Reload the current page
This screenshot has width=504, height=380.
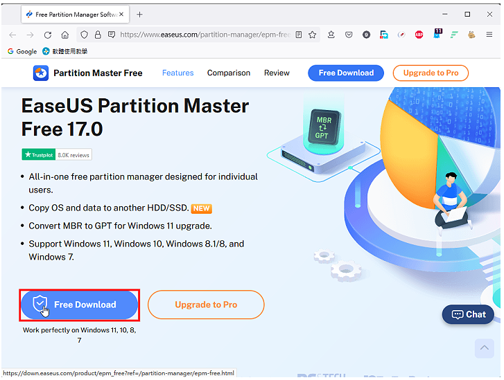pyautogui.click(x=48, y=35)
